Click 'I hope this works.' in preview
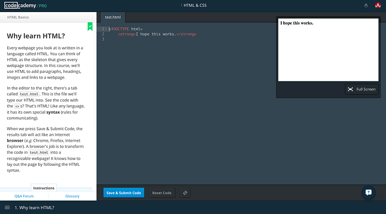The image size is (386, 214). 297,23
